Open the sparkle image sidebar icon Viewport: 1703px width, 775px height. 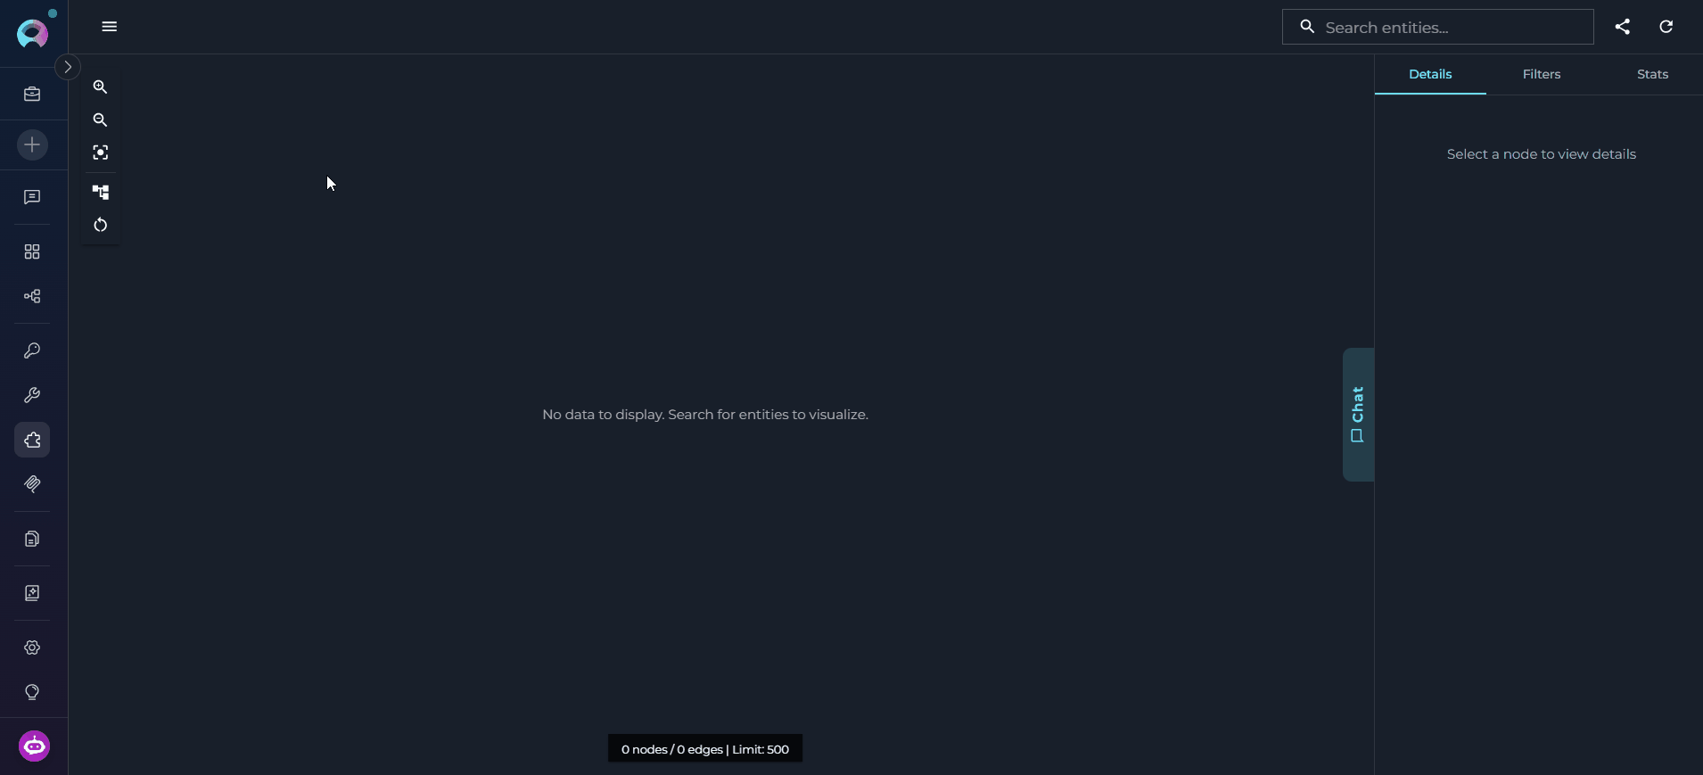tap(32, 593)
